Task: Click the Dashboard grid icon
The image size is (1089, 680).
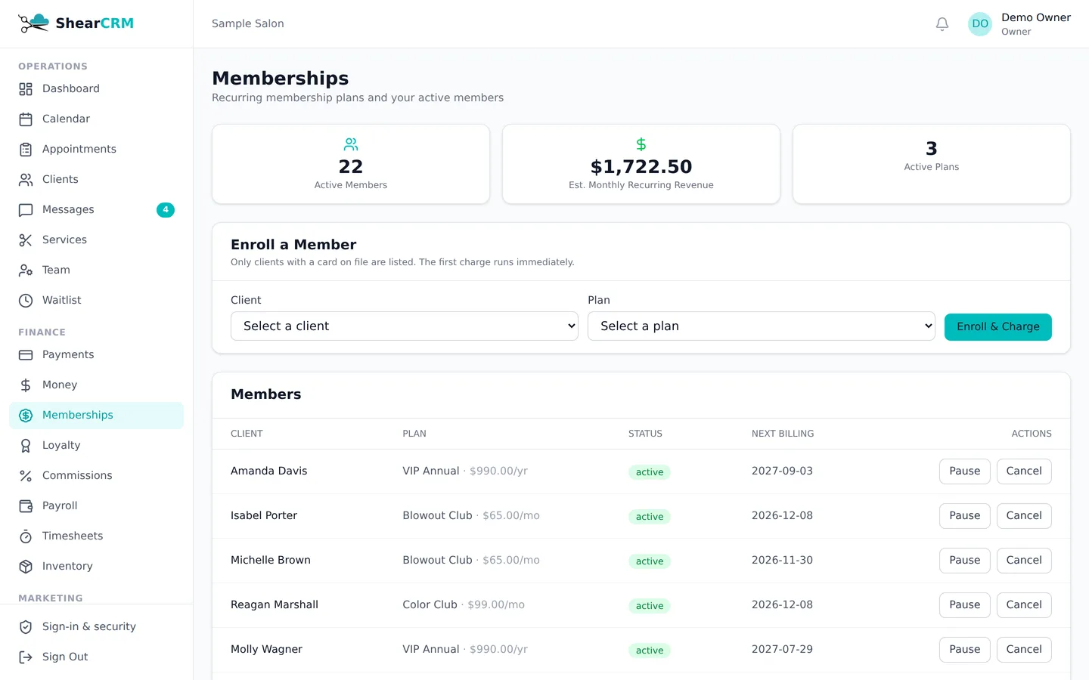Action: tap(26, 89)
